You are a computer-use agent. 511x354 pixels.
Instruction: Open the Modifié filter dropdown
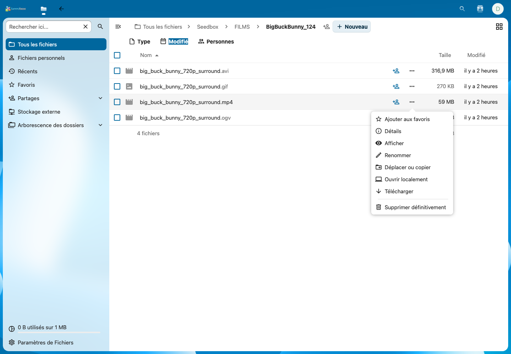174,41
